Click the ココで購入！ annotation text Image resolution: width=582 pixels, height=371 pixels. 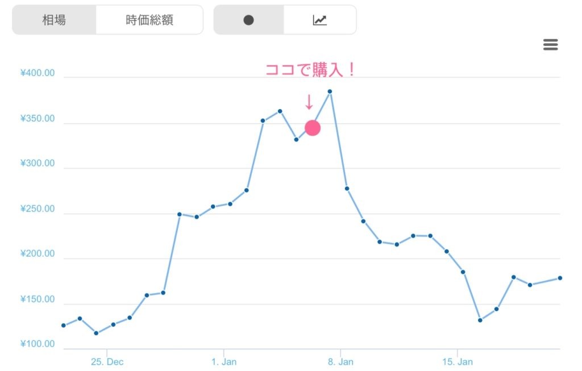(x=310, y=70)
